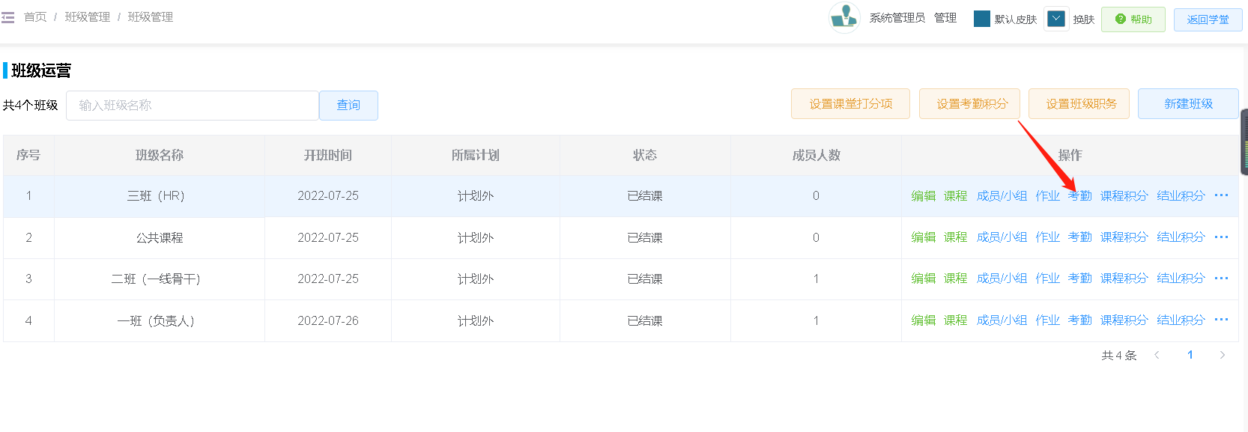The height and width of the screenshot is (432, 1248).
Task: Select the default blue skin swatch
Action: [981, 19]
